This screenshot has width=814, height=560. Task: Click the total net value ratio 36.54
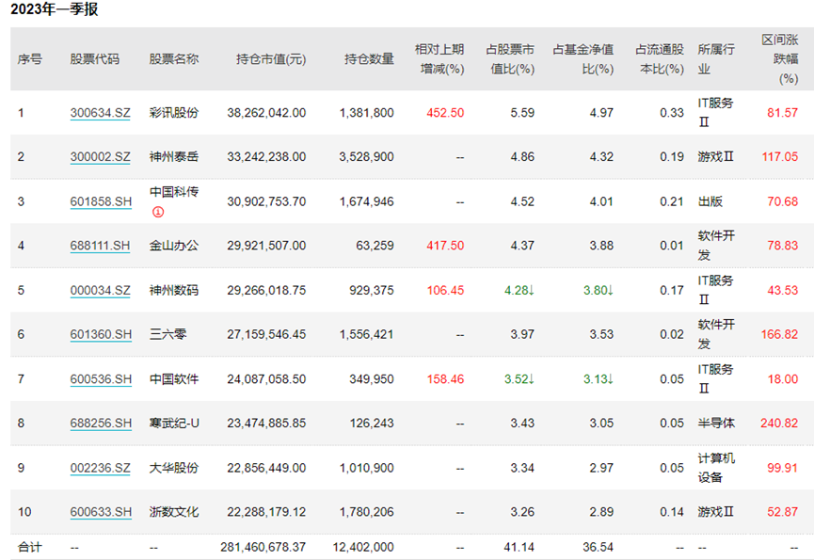point(599,547)
